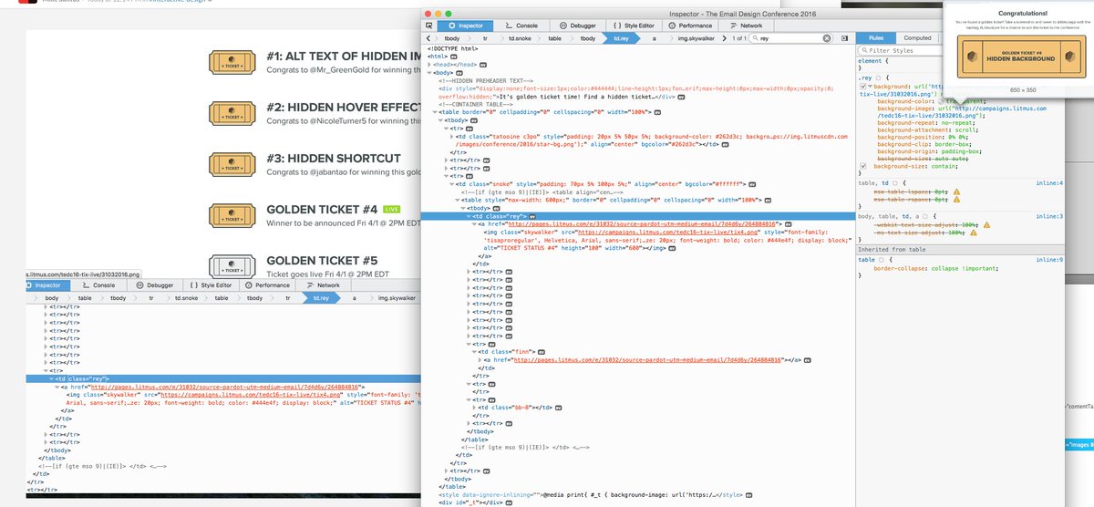The width and height of the screenshot is (1094, 507).
Task: Select td.snoke breadcrumb in front Inspector
Action: pos(521,39)
